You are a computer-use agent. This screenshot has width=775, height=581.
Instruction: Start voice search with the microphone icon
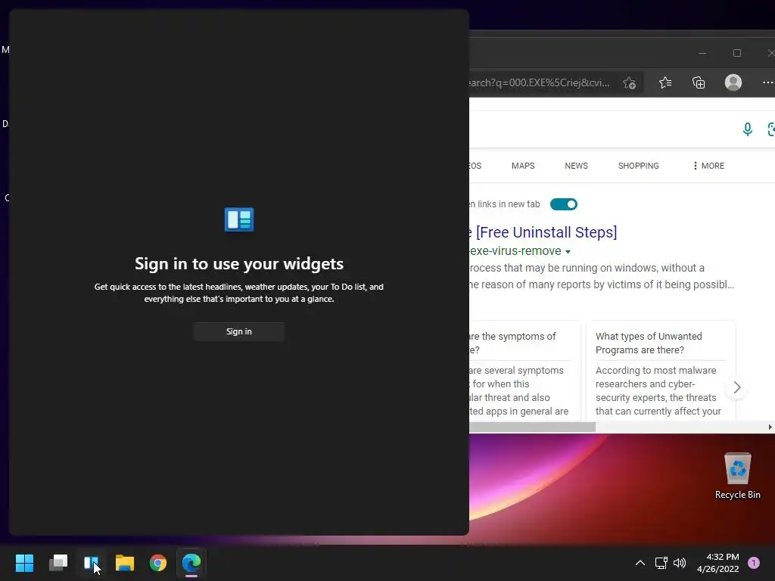[x=747, y=129]
